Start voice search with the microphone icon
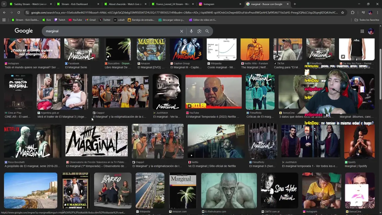This screenshot has width=382, height=215. pyautogui.click(x=191, y=31)
